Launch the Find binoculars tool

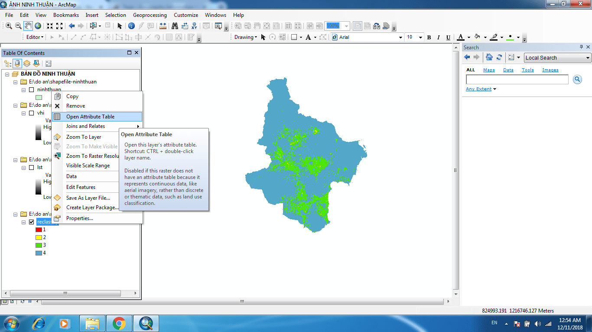coord(175,26)
